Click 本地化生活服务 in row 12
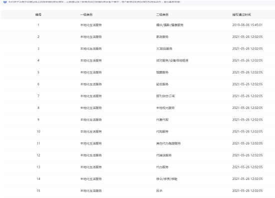Screen dimensions: 275x198 [x=91, y=155]
